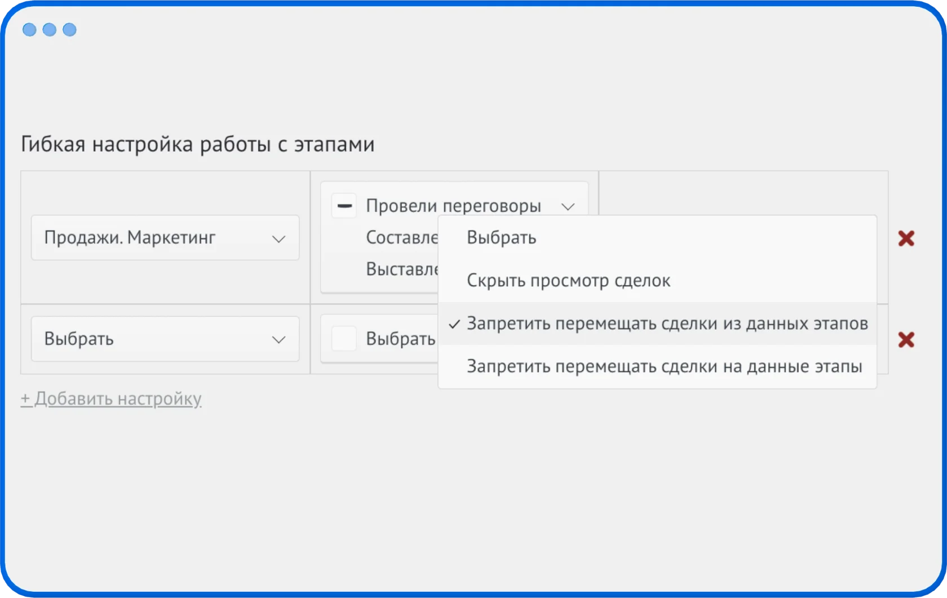Expand the "Выбрать" dropdown in the second row
Image resolution: width=947 pixels, height=598 pixels.
click(x=165, y=339)
